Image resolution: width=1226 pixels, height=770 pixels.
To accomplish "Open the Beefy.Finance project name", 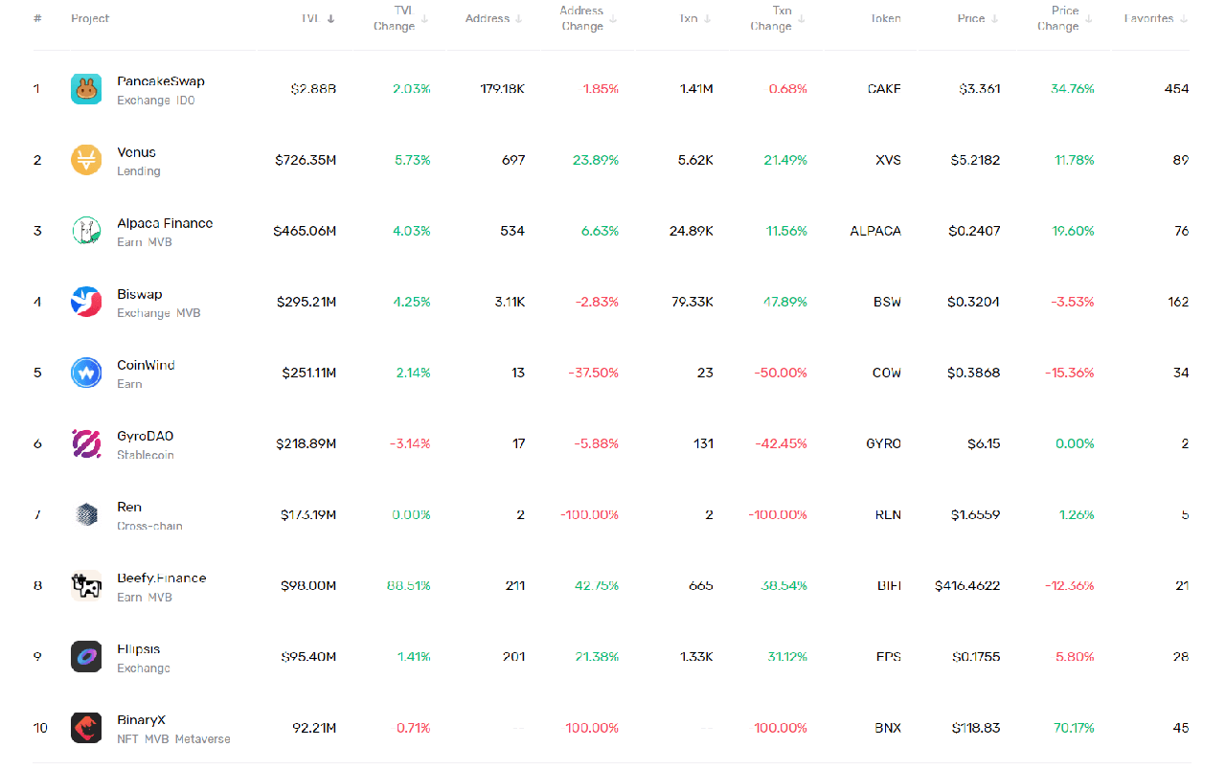I will coord(162,577).
